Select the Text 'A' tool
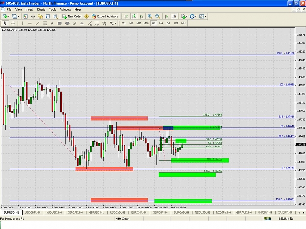The height and width of the screenshot is (229, 306). 52,23
